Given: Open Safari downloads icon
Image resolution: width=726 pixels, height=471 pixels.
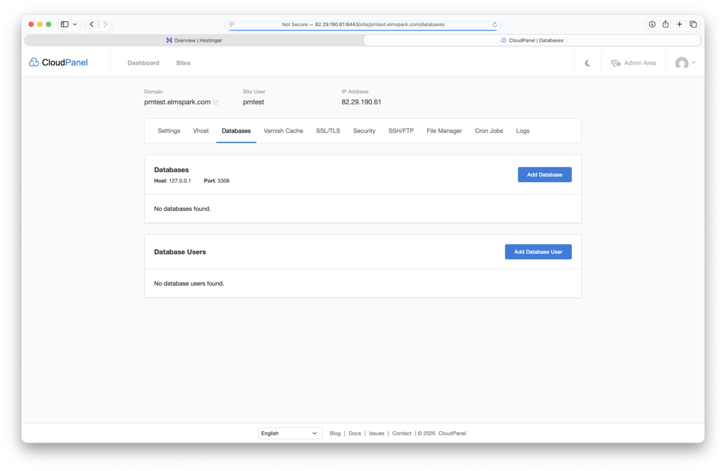Looking at the screenshot, I should 652,24.
